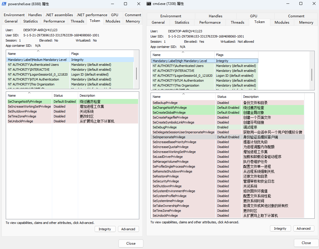Select SeImpersonatePrivilege row

tap(228, 137)
